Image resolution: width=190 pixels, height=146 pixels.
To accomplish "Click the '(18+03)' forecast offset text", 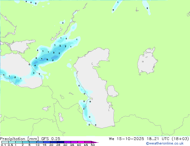I will click(x=180, y=139).
